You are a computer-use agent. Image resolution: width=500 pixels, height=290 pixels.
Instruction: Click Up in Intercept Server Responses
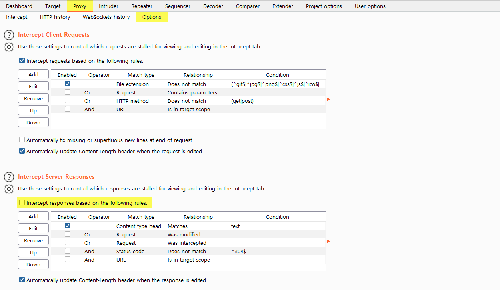click(x=34, y=252)
